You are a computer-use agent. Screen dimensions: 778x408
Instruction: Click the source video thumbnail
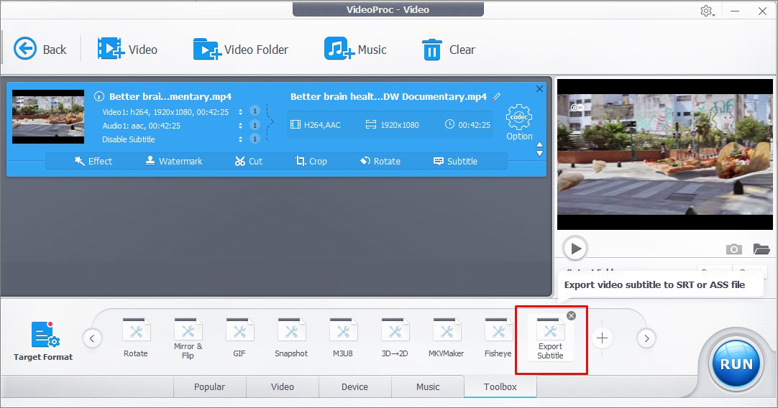click(48, 116)
